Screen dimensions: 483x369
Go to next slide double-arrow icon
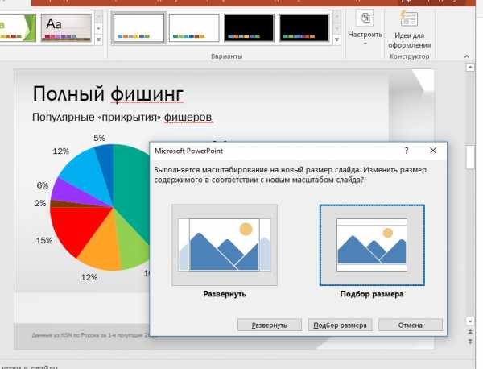(470, 342)
